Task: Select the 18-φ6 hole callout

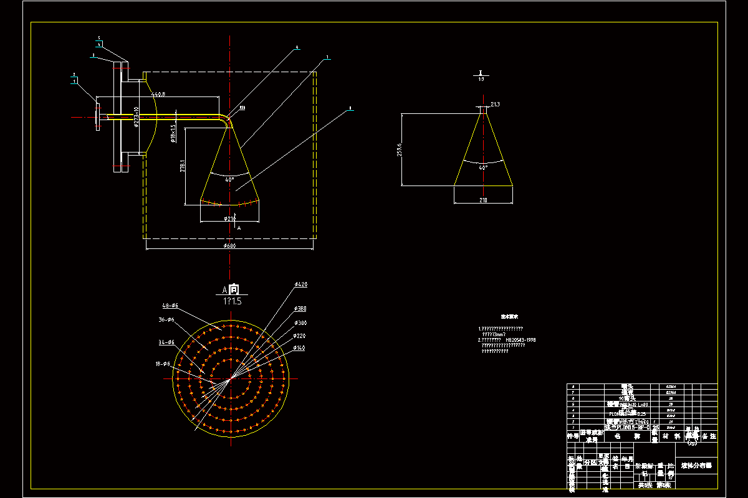Action: pyautogui.click(x=163, y=364)
